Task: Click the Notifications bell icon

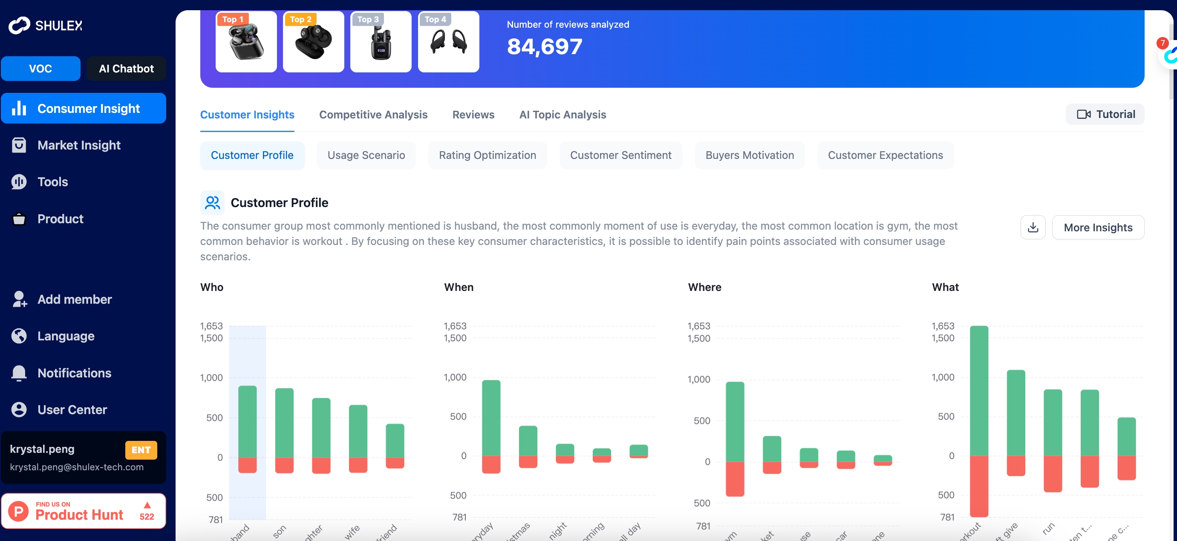Action: [19, 373]
